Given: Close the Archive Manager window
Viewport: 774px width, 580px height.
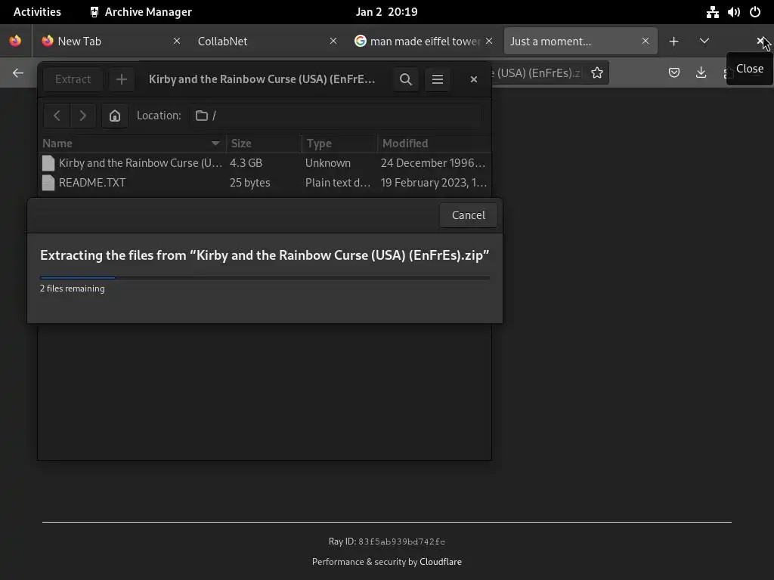Looking at the screenshot, I should tap(474, 79).
